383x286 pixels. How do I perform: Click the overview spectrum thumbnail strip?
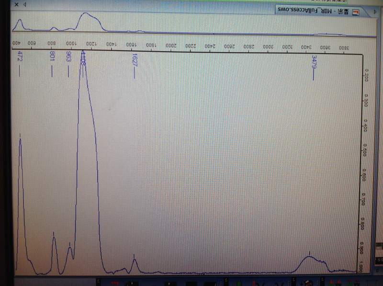194,23
